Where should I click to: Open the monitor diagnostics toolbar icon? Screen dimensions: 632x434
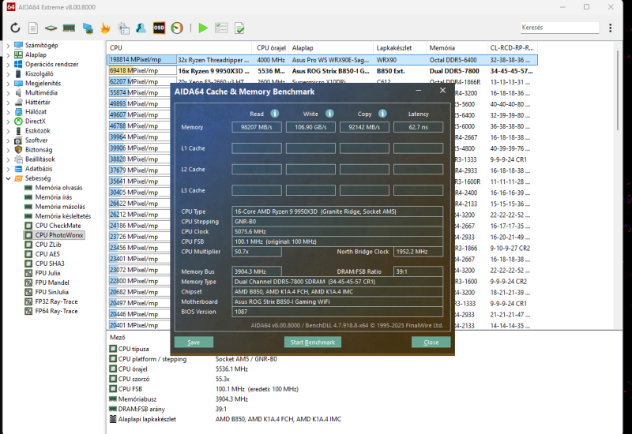pyautogui.click(x=88, y=28)
